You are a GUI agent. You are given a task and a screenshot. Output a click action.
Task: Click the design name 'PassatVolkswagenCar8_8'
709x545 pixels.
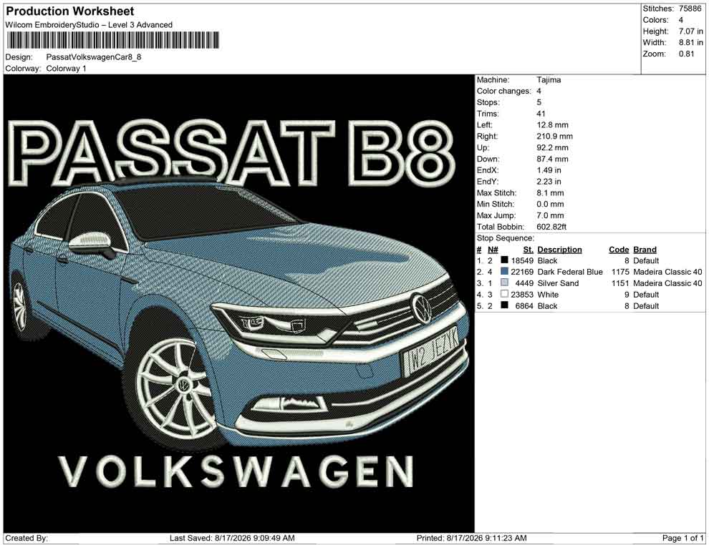[94, 57]
